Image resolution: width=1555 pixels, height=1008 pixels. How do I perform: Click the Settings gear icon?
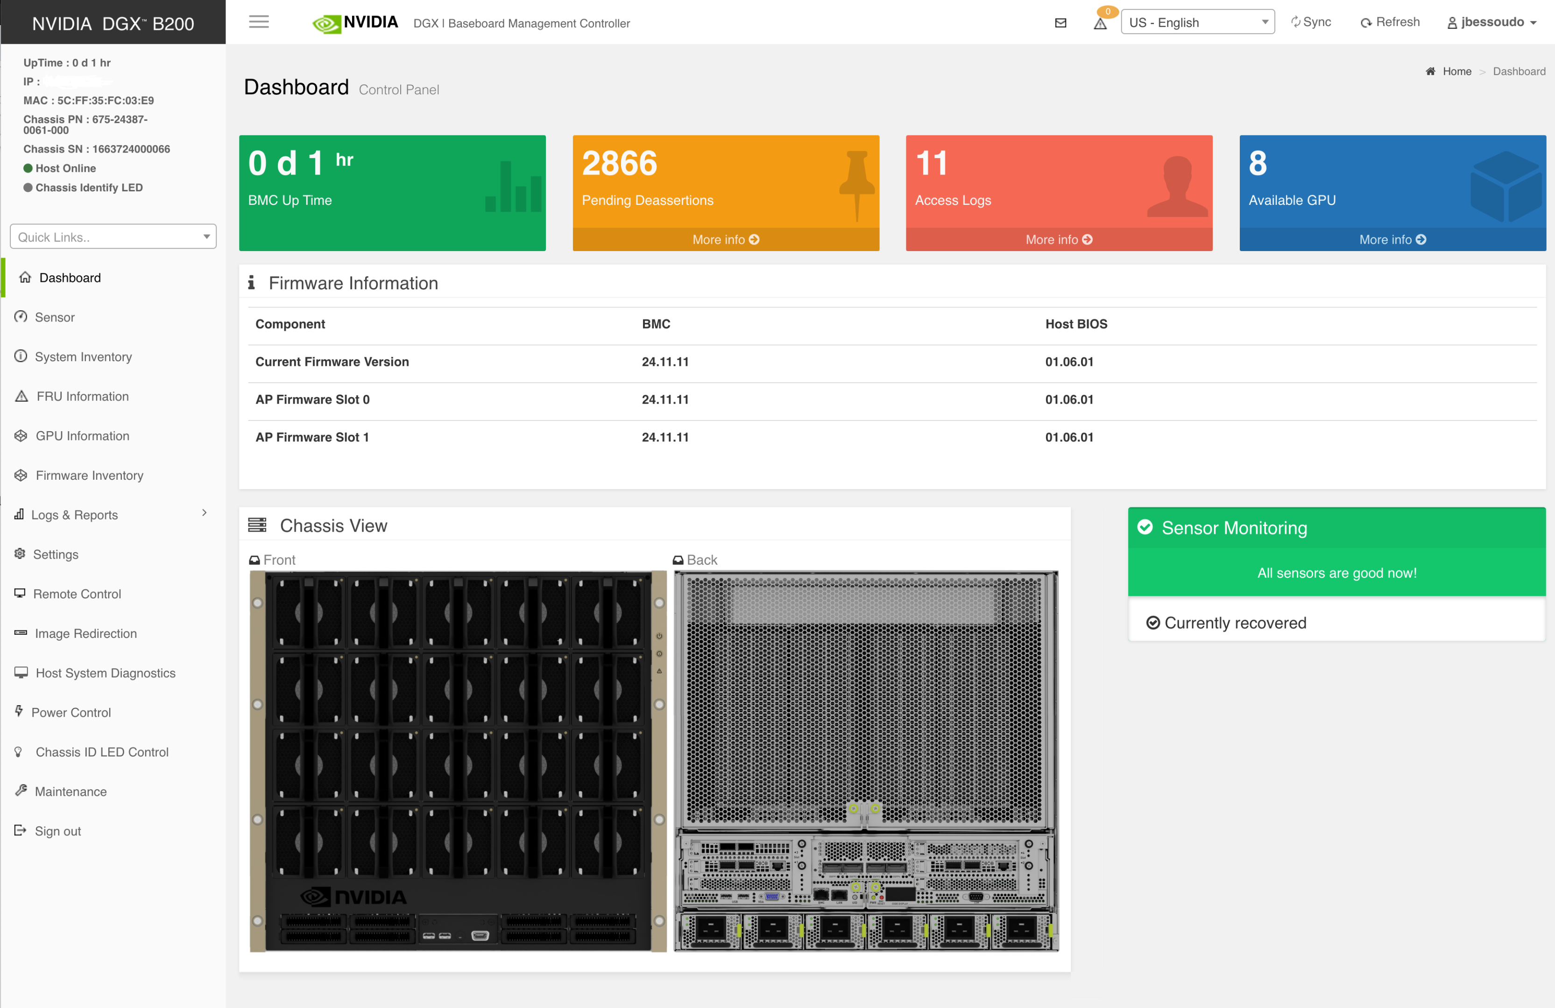tap(20, 553)
